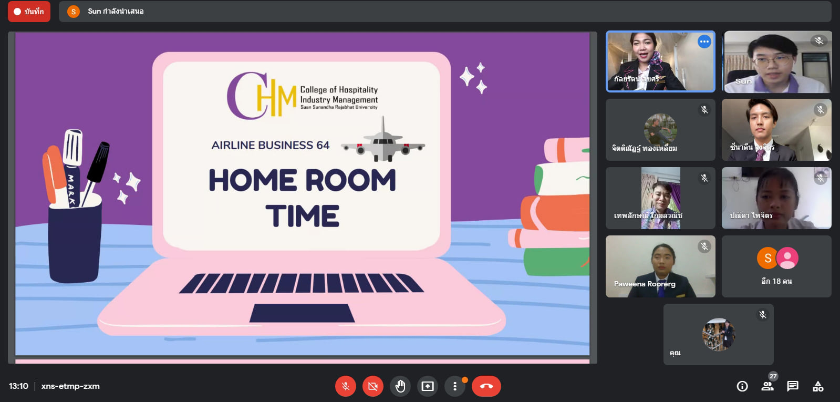This screenshot has width=840, height=402.
Task: Turn on the camera
Action: (373, 387)
